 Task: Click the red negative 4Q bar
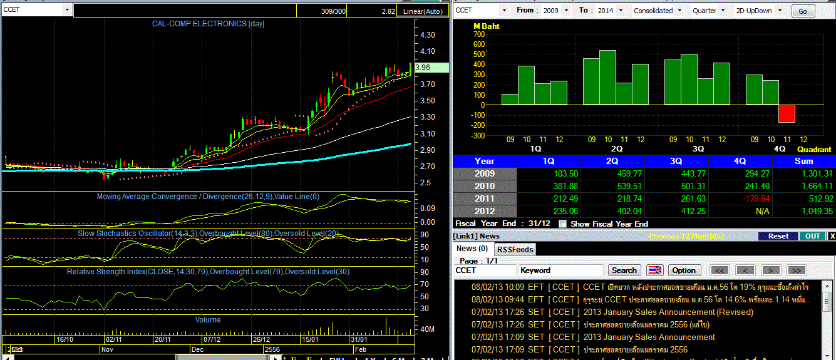click(787, 113)
